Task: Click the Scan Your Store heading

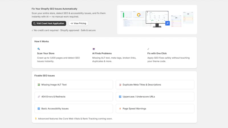Action: [46, 53]
